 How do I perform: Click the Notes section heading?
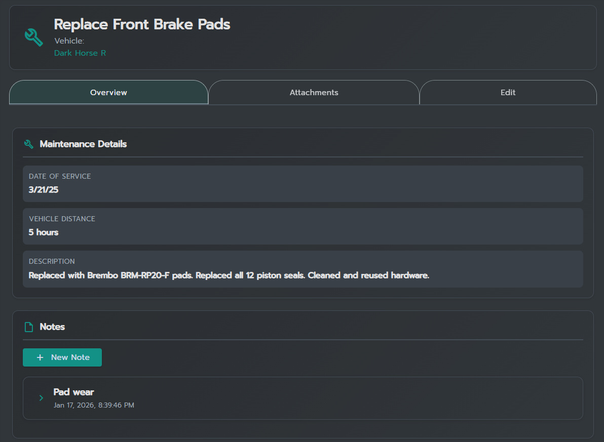52,327
